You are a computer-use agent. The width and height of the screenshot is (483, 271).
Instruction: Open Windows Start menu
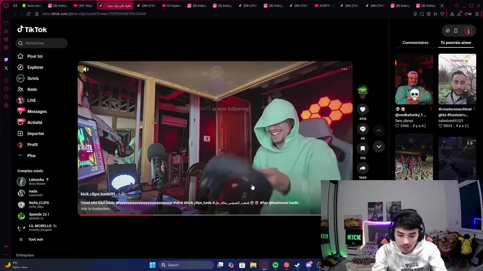pos(152,265)
